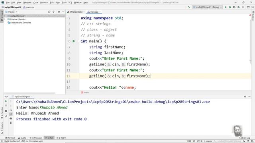Open the Build menu
The width and height of the screenshot is (255, 143).
52,2
